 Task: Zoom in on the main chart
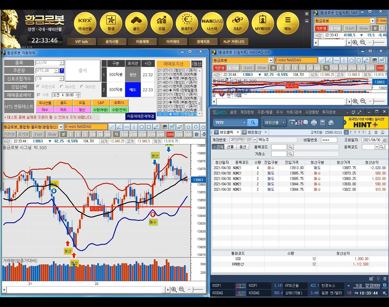click(x=174, y=290)
